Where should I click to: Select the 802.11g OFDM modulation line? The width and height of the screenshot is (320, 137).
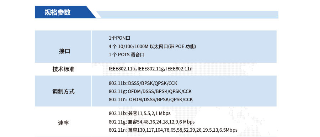pos(150,91)
